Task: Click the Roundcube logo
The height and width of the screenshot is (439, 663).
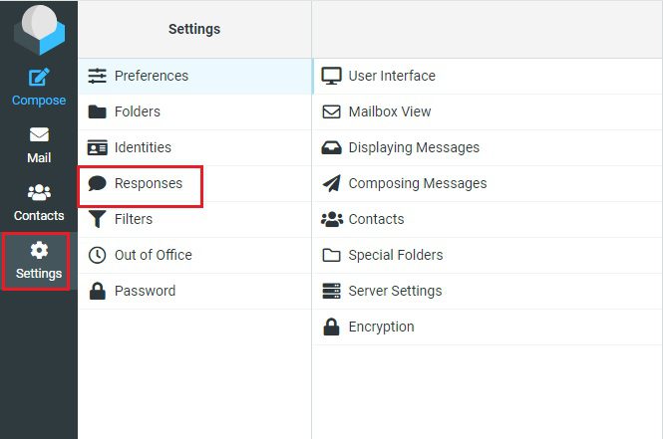Action: coord(39,30)
